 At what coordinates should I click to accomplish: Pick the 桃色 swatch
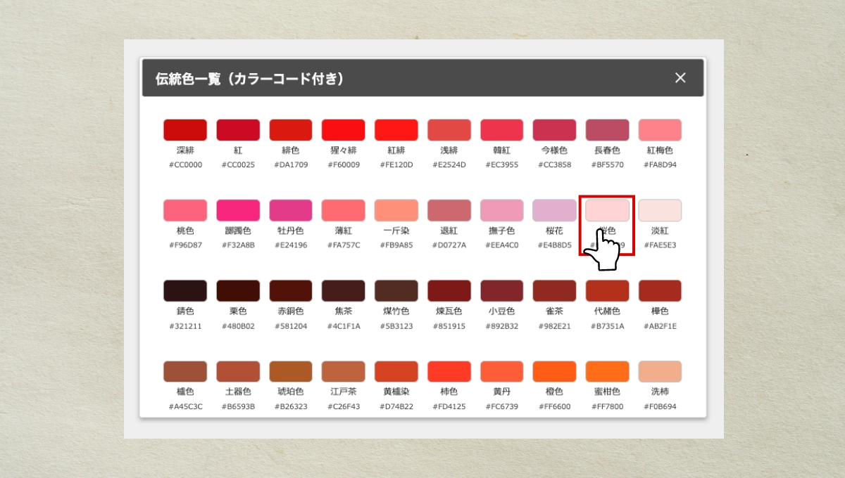click(185, 210)
